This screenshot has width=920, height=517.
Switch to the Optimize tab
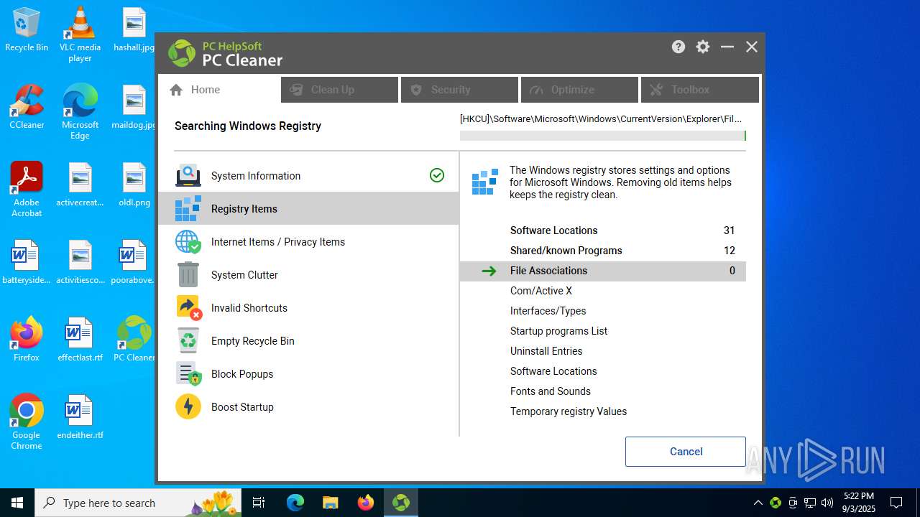pos(579,90)
